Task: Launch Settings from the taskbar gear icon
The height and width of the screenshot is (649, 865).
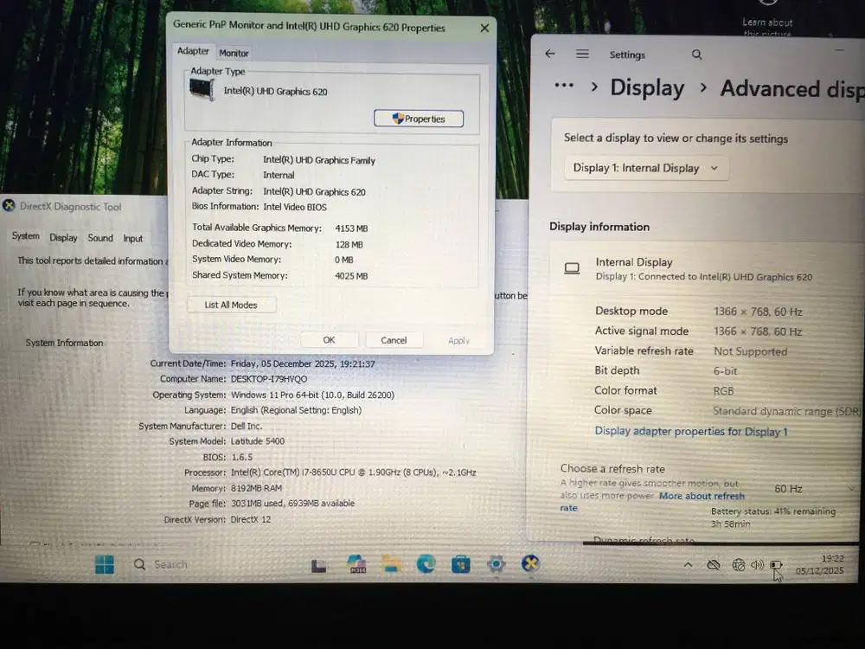Action: pos(496,563)
